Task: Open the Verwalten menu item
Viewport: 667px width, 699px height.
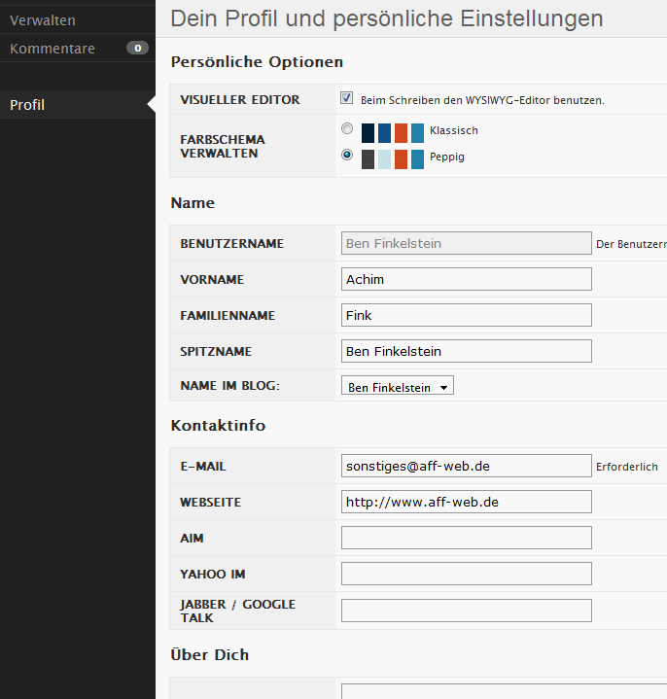Action: (x=43, y=20)
